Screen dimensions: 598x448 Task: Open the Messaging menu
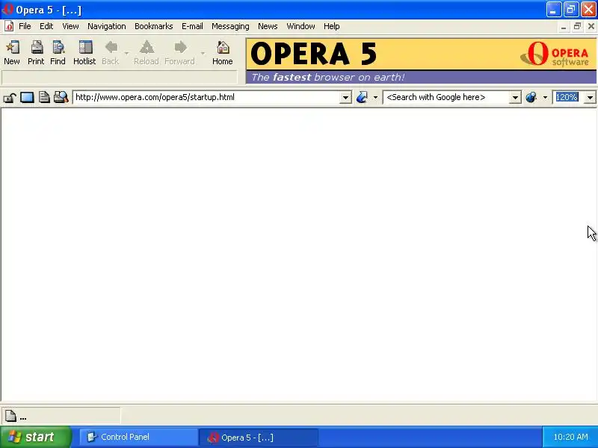[230, 26]
